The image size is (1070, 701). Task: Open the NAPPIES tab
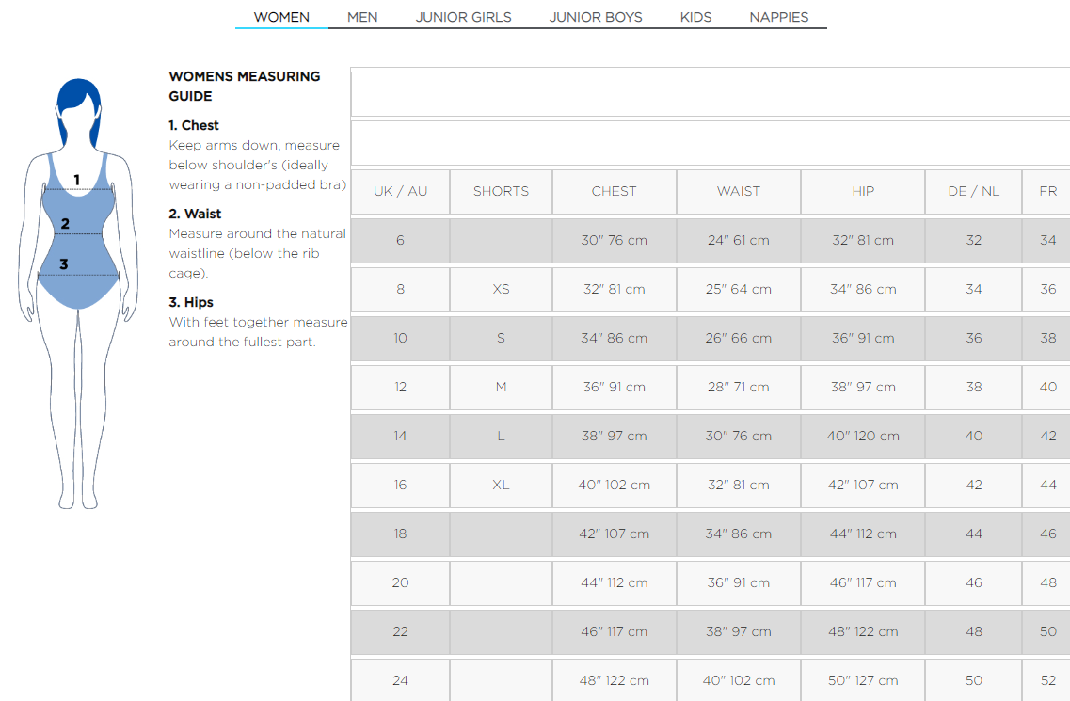[778, 17]
